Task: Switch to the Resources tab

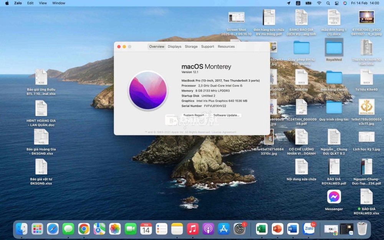Action: pos(226,46)
